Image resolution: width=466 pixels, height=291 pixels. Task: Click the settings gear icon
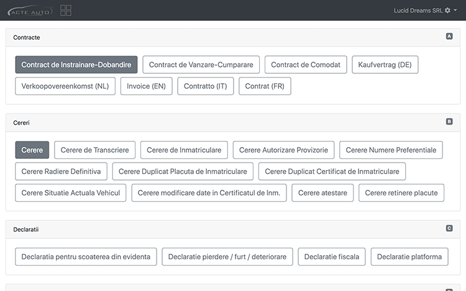(447, 11)
